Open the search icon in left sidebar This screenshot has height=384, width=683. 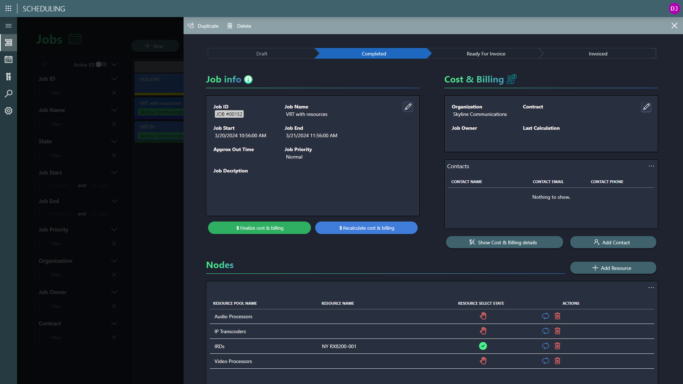(9, 94)
